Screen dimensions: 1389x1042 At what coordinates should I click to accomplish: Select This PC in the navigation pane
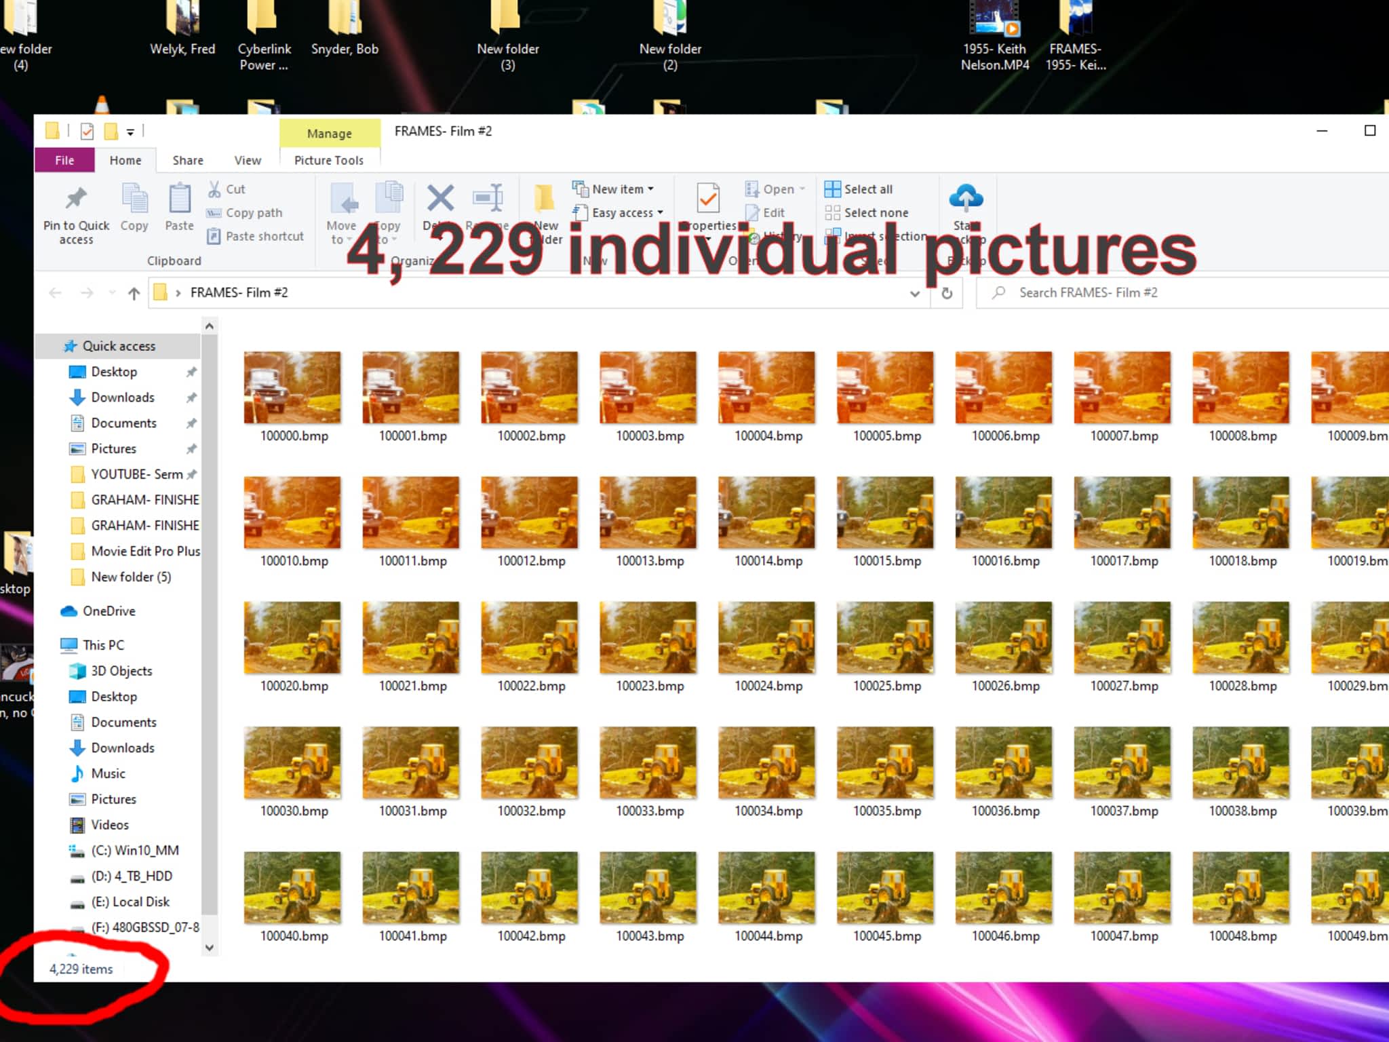[92, 645]
